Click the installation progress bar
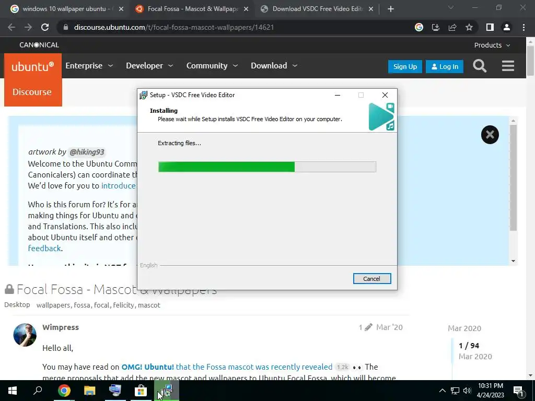Viewport: 535px width, 401px height. coord(267,167)
